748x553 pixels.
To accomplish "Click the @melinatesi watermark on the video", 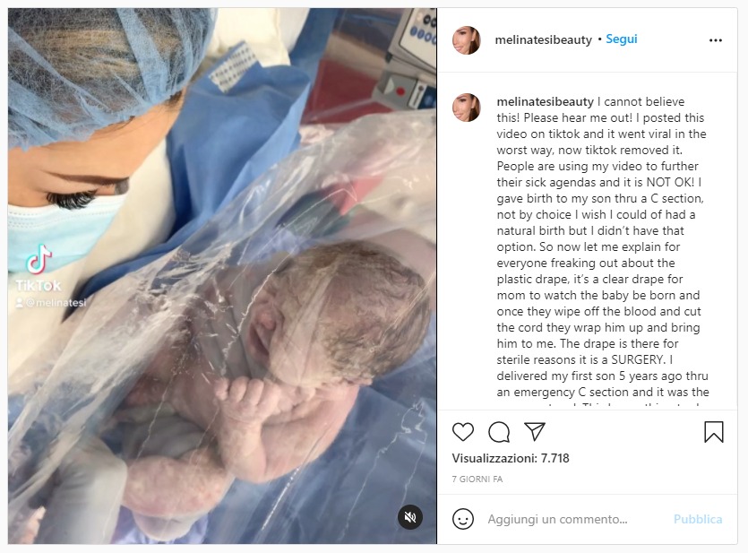I will [51, 303].
